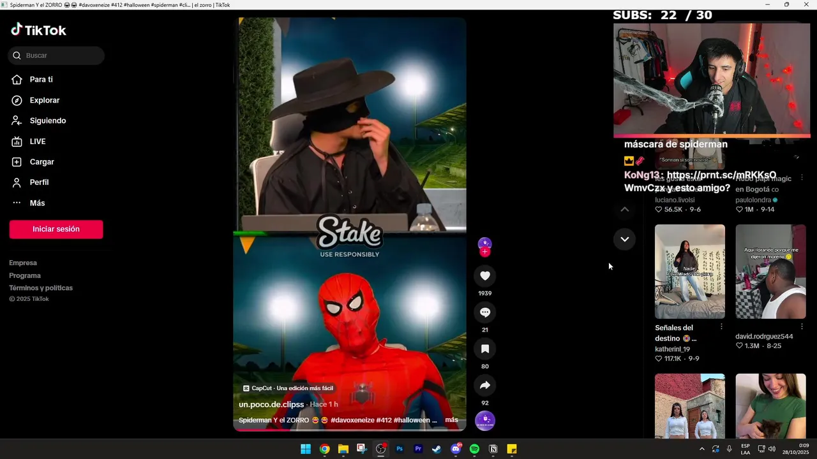Open Snipping Tool from taskbar

point(362,449)
